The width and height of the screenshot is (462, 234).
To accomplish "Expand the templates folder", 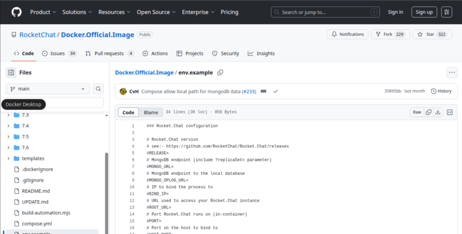I will point(8,158).
